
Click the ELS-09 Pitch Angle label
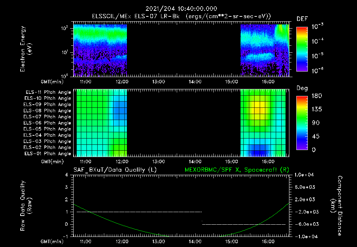point(47,105)
